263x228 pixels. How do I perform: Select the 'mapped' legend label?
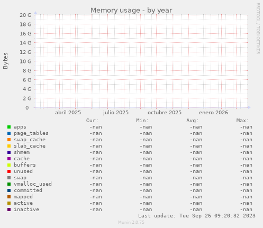[x=23, y=197]
